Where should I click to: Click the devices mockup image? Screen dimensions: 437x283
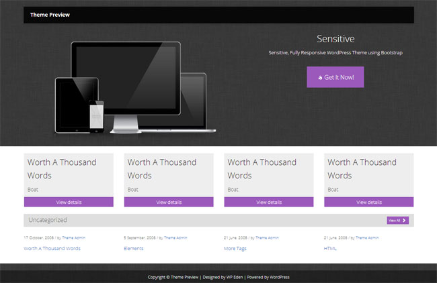(135, 88)
